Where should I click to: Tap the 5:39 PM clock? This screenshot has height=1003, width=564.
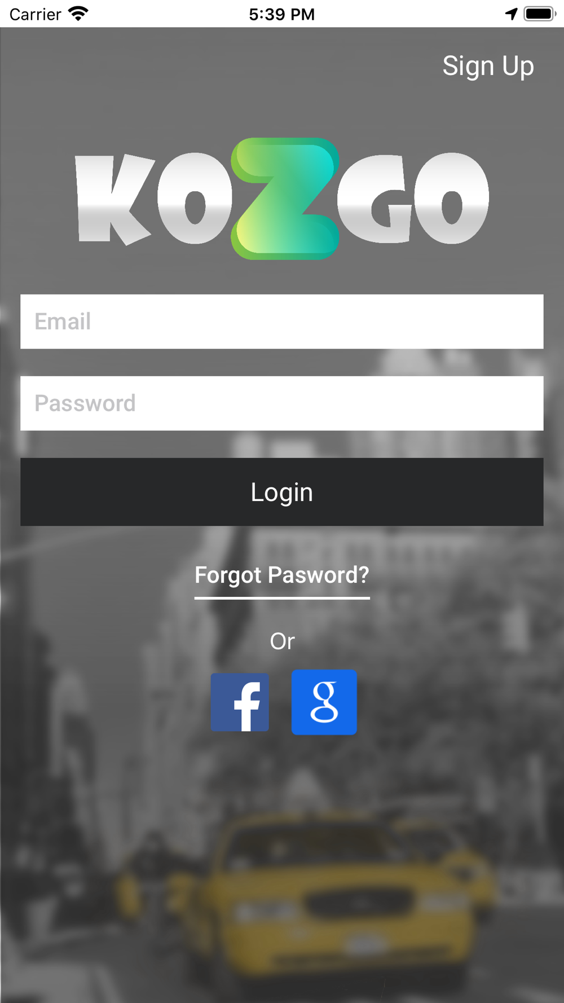click(282, 14)
